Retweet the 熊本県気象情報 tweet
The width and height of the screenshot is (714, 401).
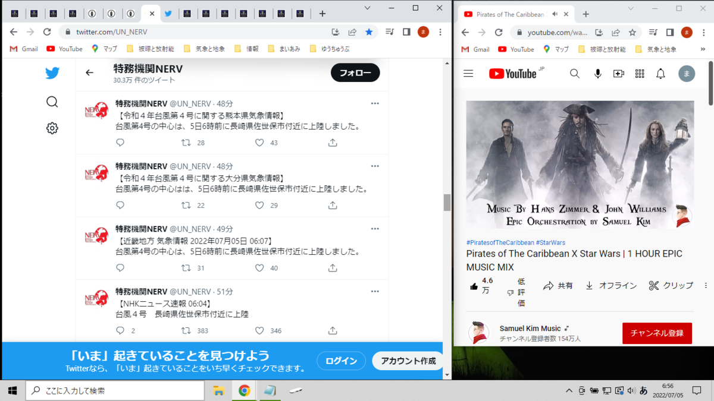[186, 143]
